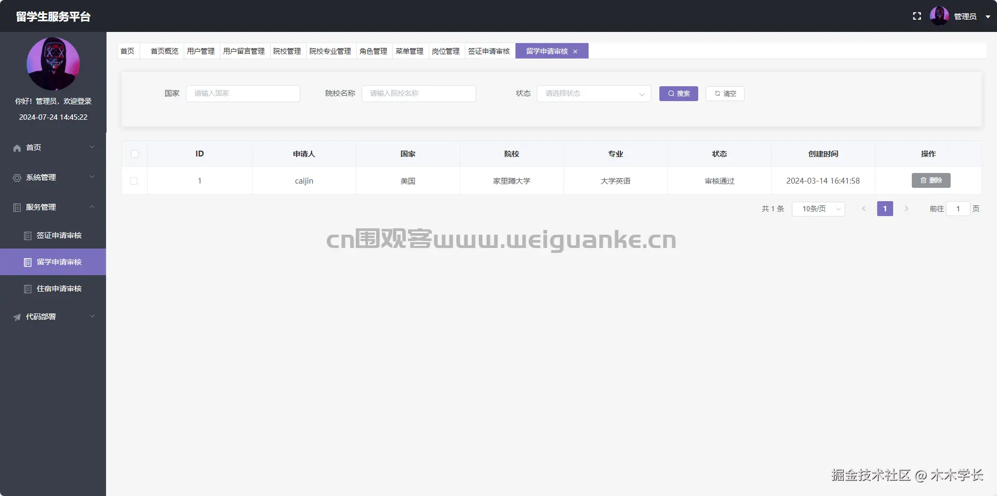Click the large sidebar profile avatar
Screen dimensions: 997x496
[x=53, y=64]
